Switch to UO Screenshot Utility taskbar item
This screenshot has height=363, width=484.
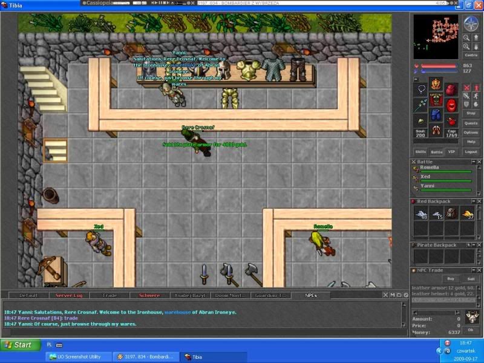pos(79,357)
